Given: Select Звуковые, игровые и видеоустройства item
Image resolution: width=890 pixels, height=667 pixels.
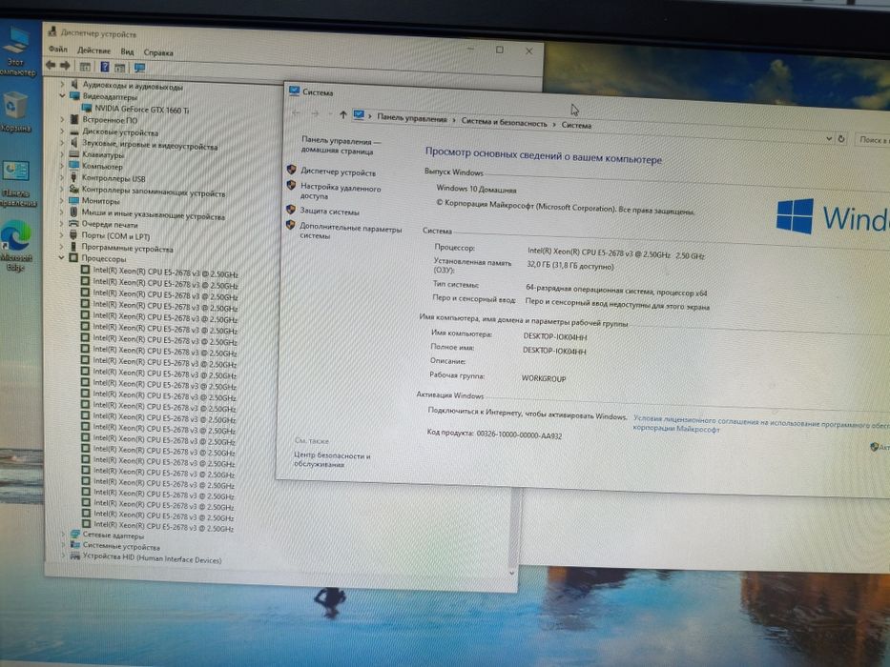Looking at the screenshot, I should [150, 145].
